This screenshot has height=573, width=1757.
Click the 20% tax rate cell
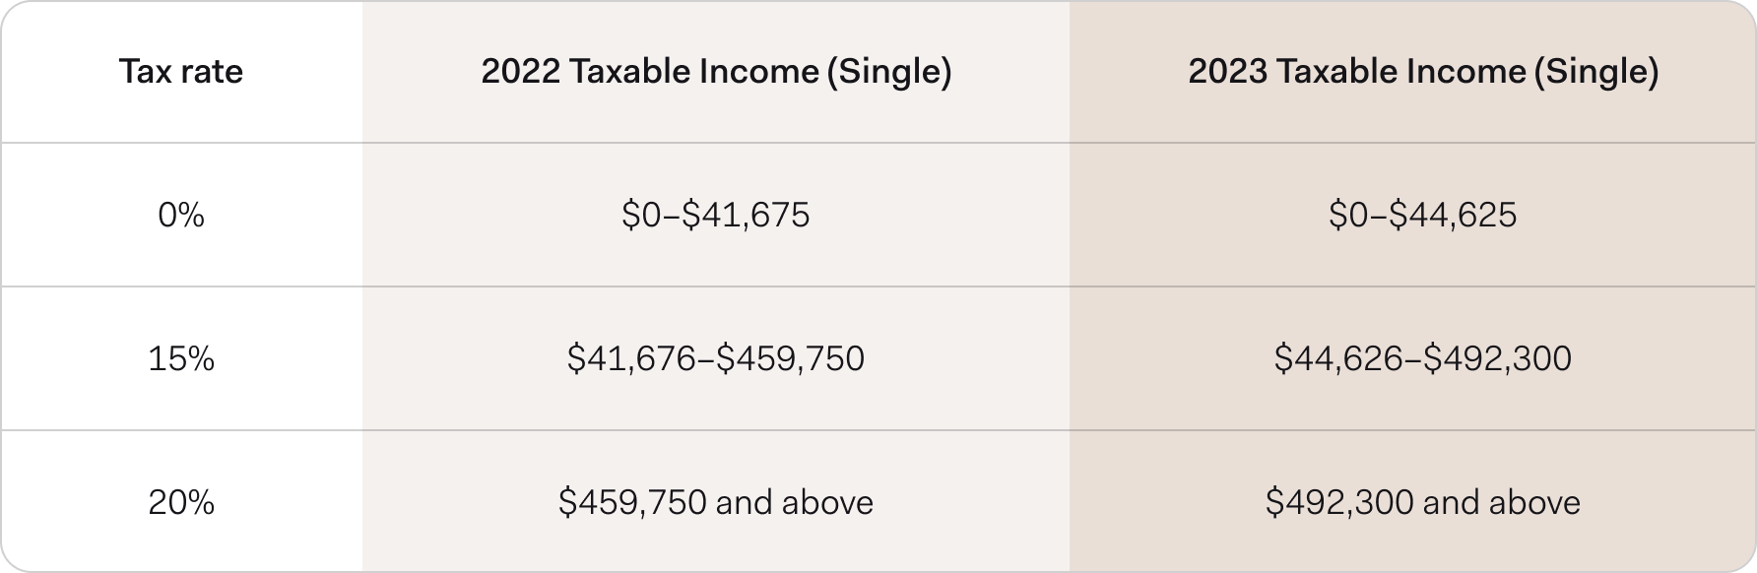[181, 502]
